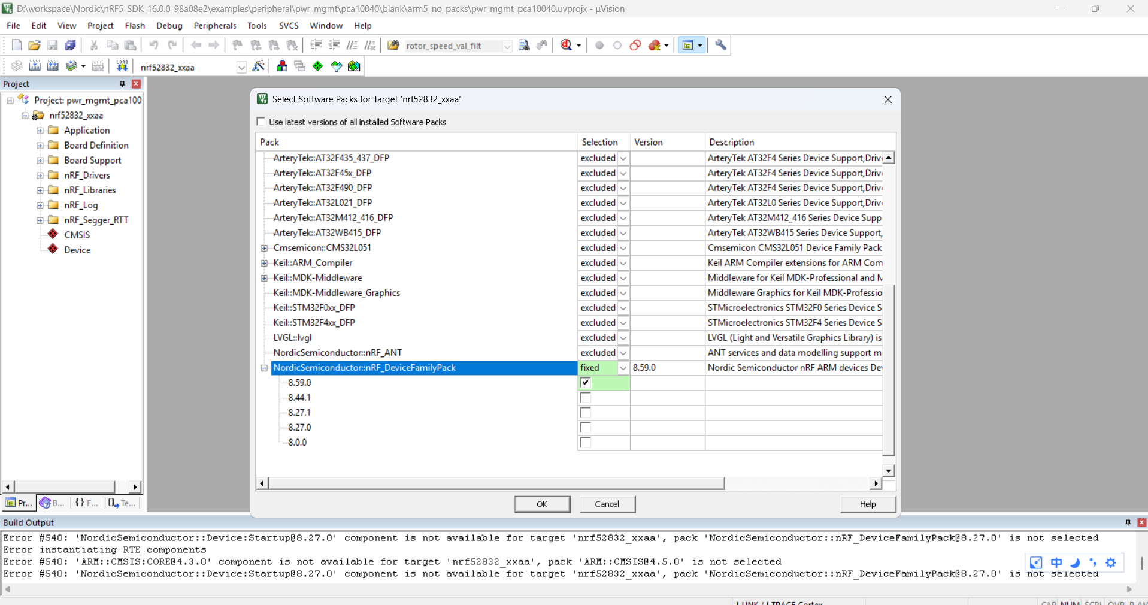Open the selection dropdown for Keil::ARM_Compiler
This screenshot has height=605, width=1148.
click(623, 263)
